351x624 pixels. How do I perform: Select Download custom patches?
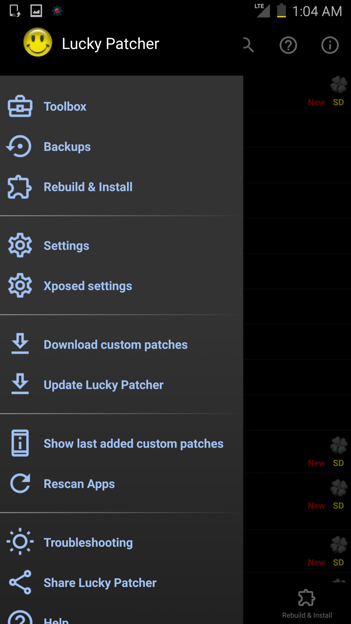[x=115, y=344]
